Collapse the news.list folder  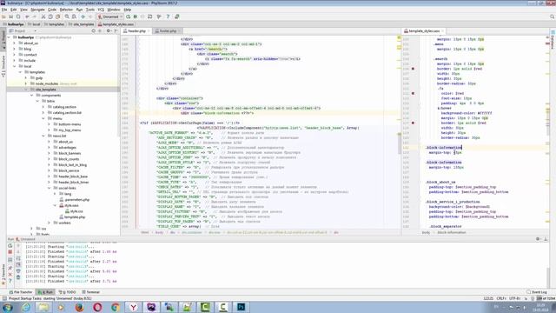pyautogui.click(x=43, y=136)
